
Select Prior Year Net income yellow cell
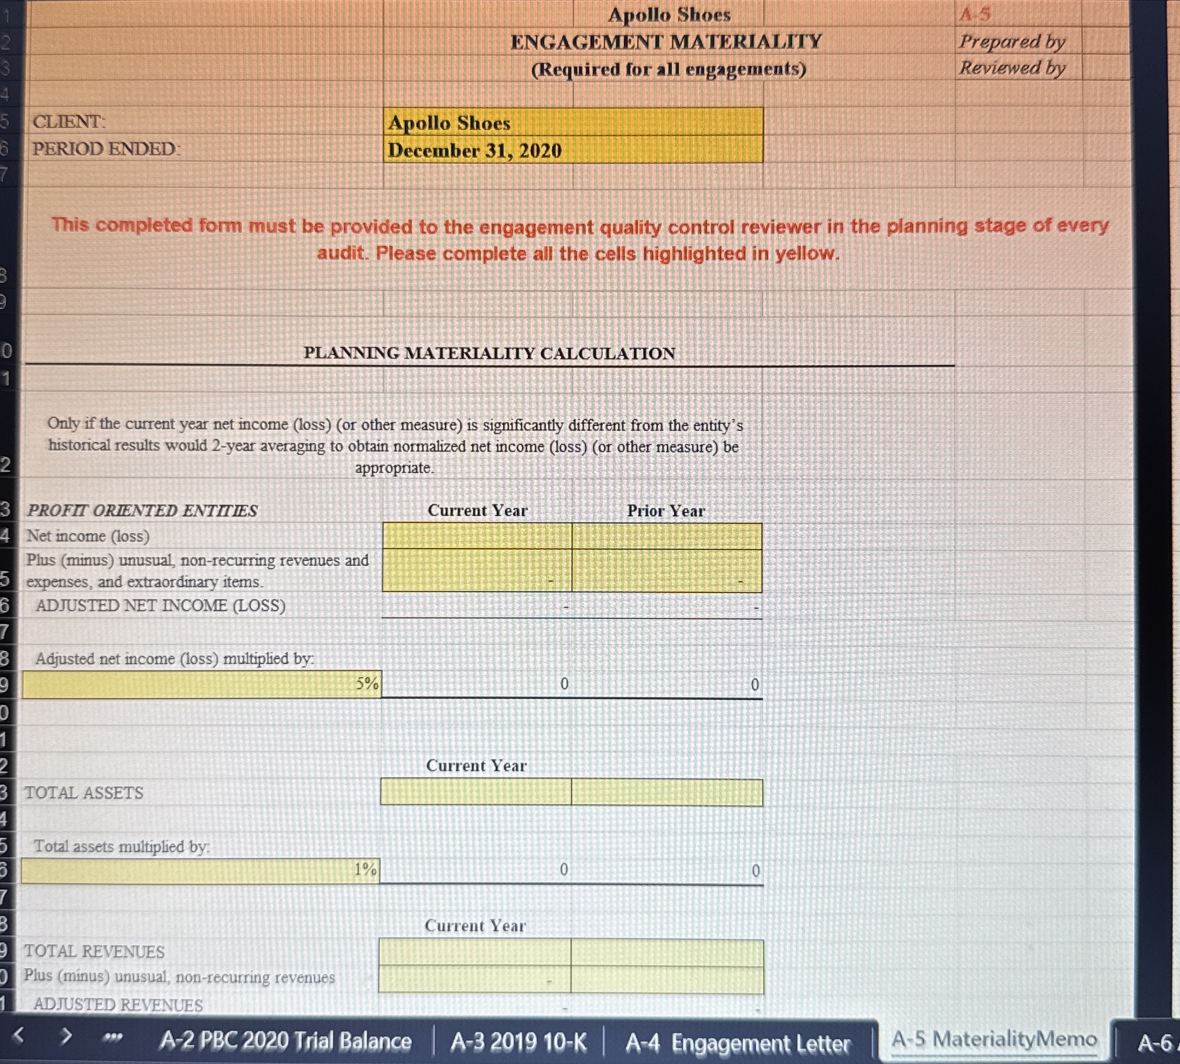[667, 536]
